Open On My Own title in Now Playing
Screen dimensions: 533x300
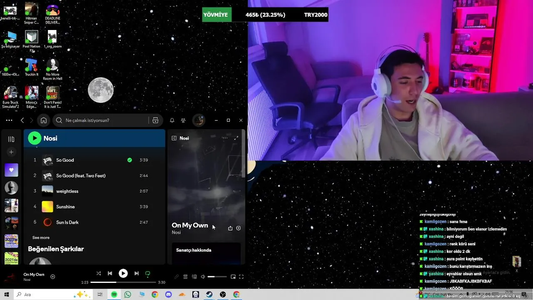click(190, 225)
